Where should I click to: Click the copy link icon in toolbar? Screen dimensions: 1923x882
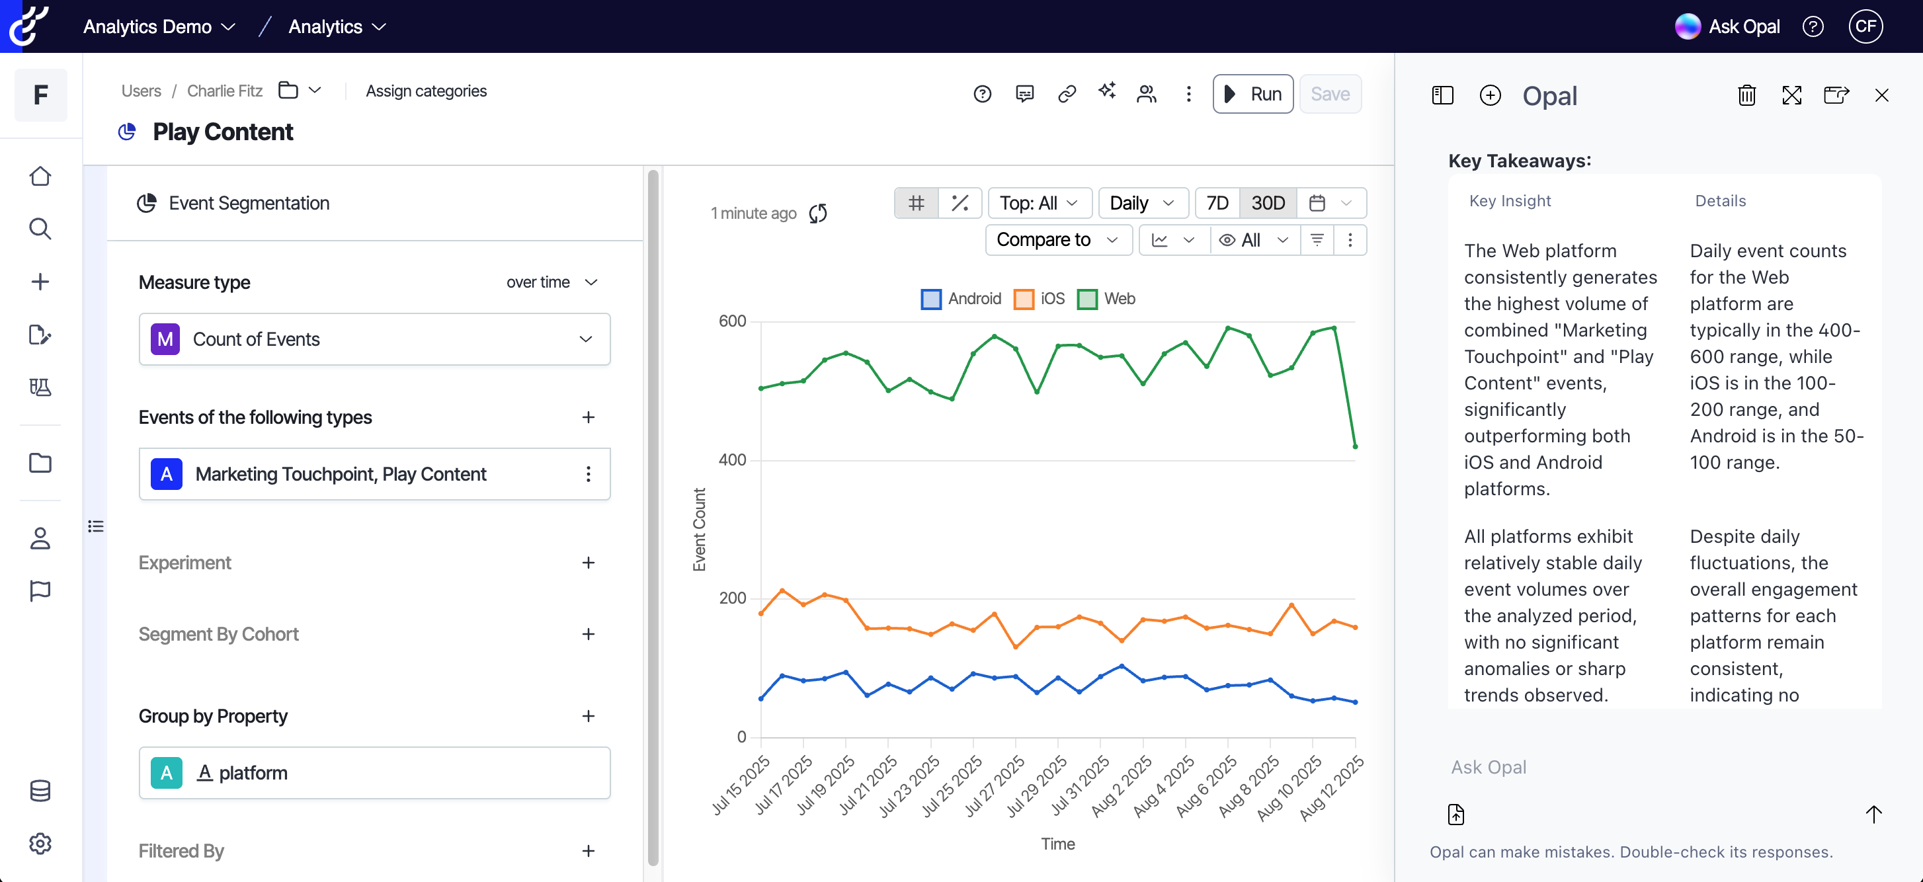(x=1067, y=94)
